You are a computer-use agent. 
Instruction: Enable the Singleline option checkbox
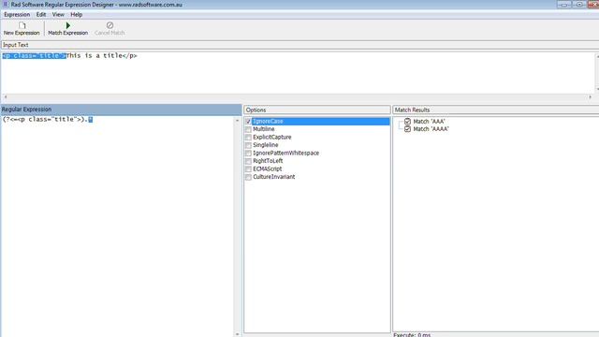(248, 145)
